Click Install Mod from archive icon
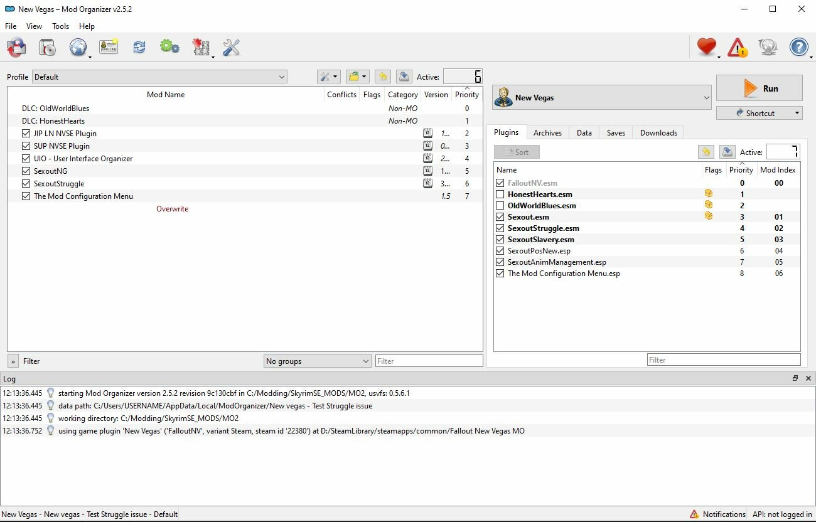Viewport: 816px width, 522px height. [x=48, y=47]
